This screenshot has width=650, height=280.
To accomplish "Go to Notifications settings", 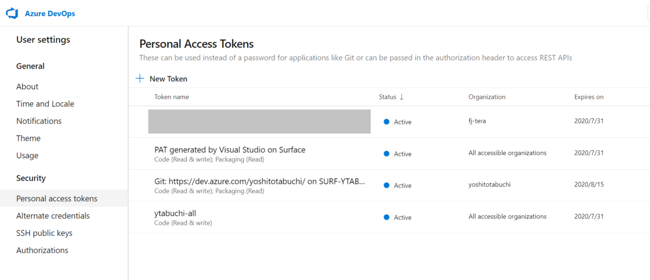I will [x=39, y=121].
